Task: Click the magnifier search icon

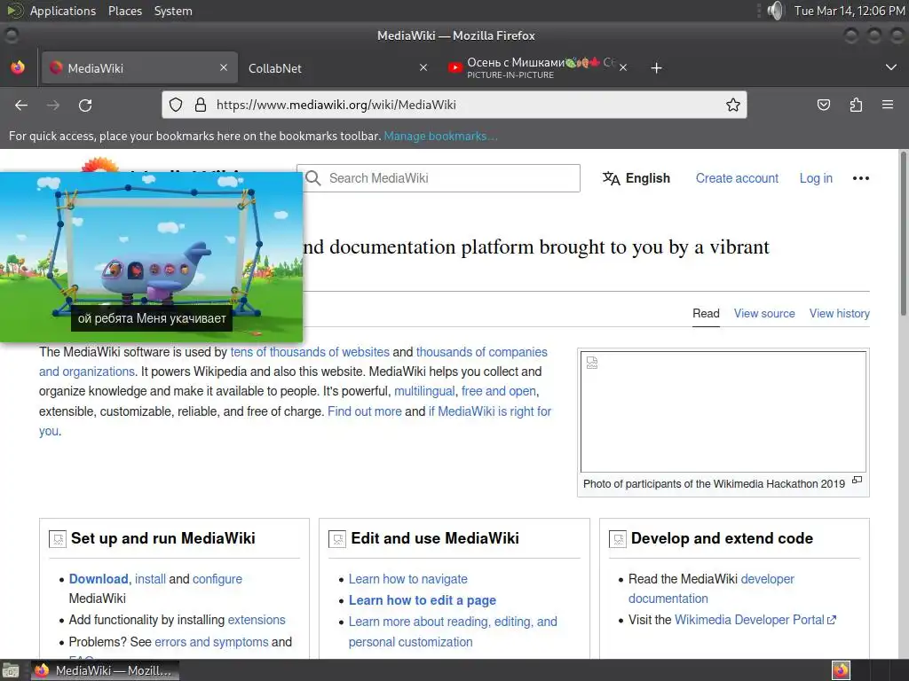Action: click(313, 177)
